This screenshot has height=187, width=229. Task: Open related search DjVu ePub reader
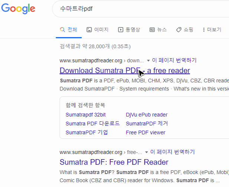147,115
